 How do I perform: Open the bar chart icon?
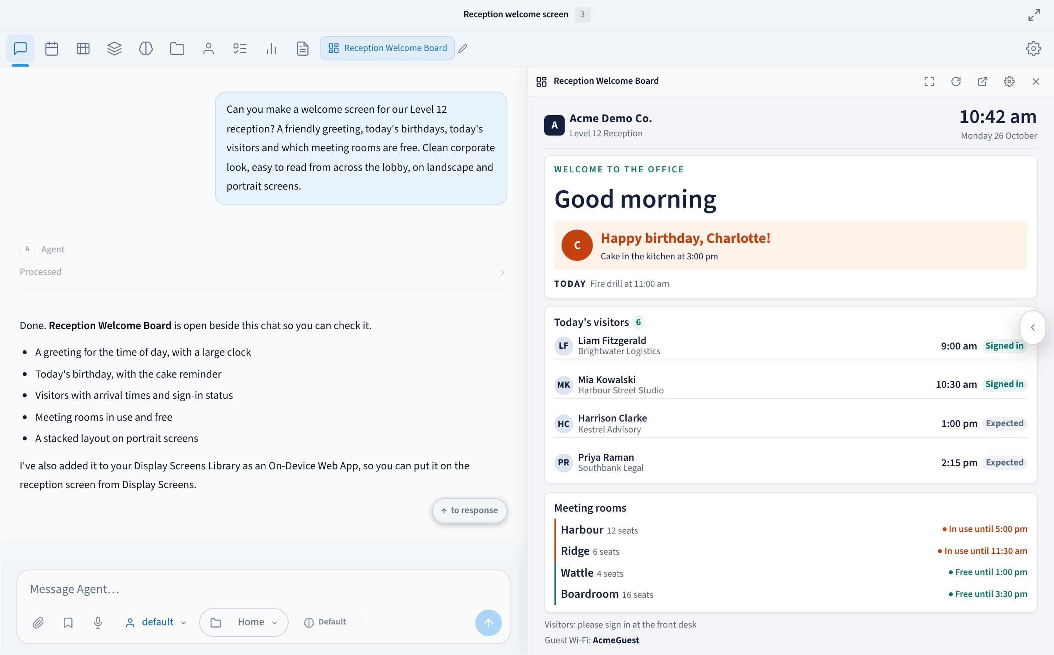[x=271, y=48]
